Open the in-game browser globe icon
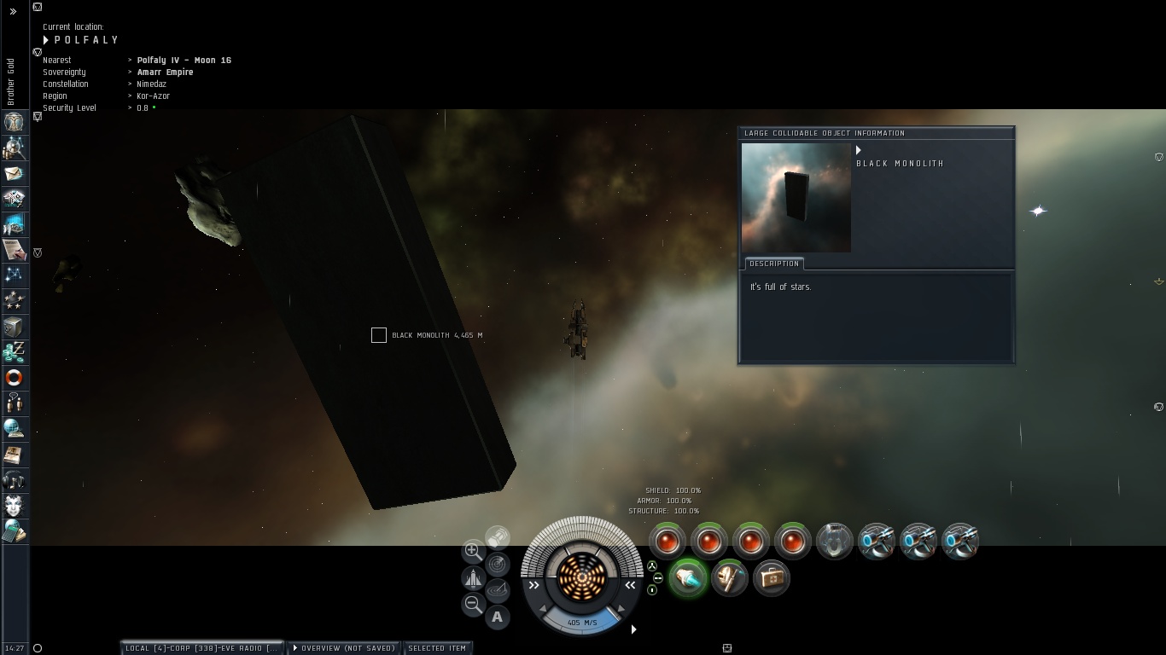The width and height of the screenshot is (1166, 655). pyautogui.click(x=14, y=429)
